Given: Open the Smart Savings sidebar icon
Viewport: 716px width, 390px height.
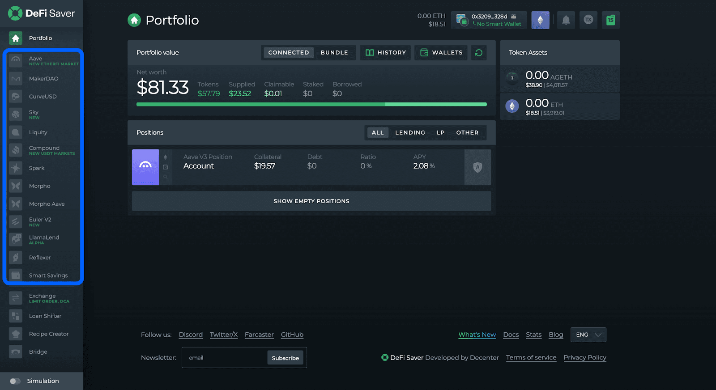Looking at the screenshot, I should click(x=16, y=276).
